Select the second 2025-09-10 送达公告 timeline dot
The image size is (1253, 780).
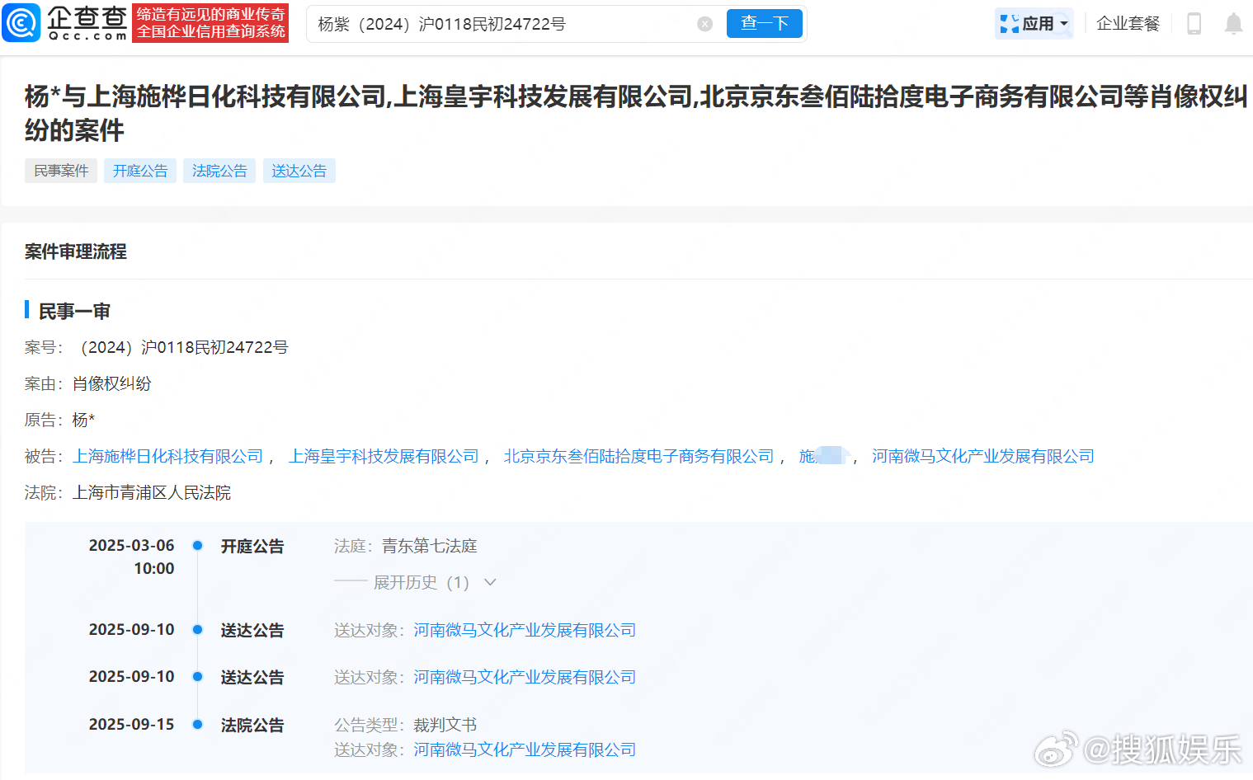tap(198, 677)
